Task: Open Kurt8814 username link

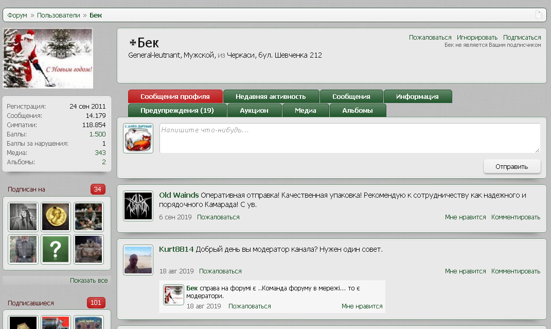Action: [x=176, y=249]
